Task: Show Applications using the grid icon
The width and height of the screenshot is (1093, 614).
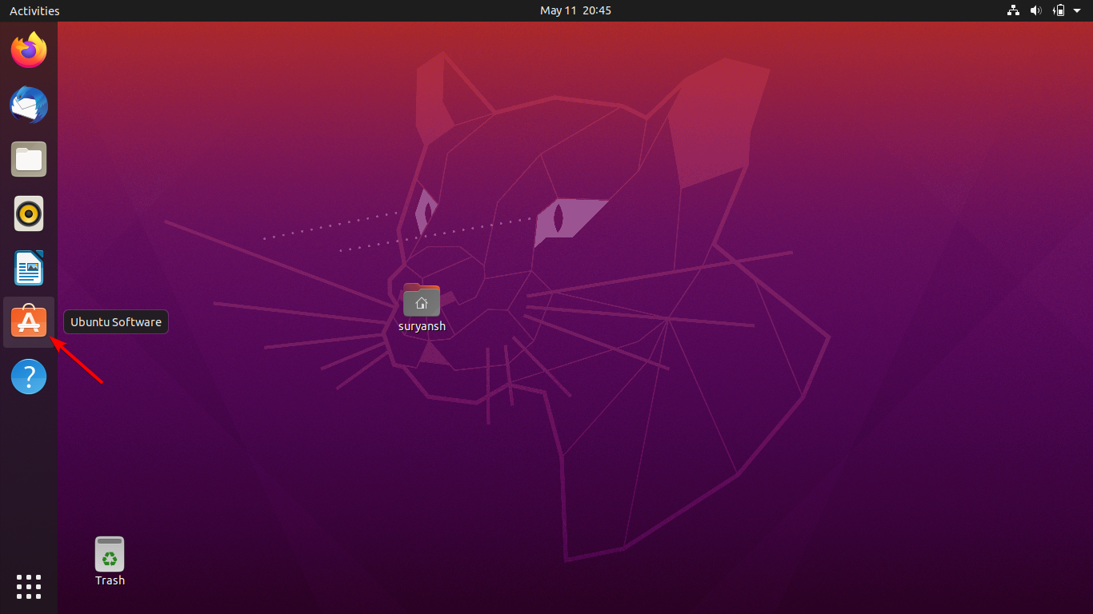Action: (x=29, y=586)
